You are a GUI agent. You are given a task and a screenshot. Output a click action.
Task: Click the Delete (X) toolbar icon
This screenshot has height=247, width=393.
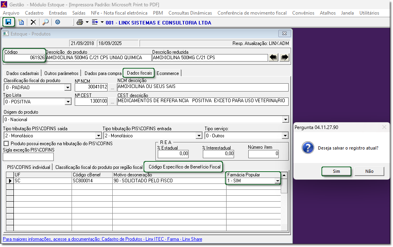(x=34, y=22)
